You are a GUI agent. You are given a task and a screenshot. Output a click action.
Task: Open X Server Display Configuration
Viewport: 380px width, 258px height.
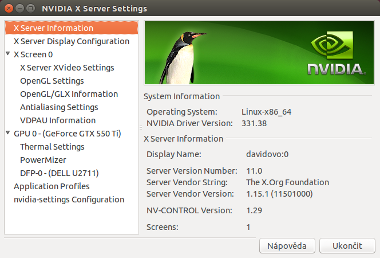coord(72,41)
